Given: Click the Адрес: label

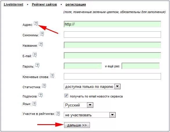Looking at the screenshot, I should coord(28,25).
